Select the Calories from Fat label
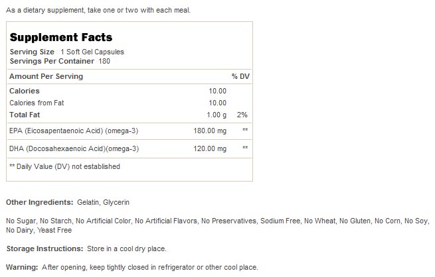Image resolution: width=435 pixels, height=277 pixels. click(x=37, y=103)
